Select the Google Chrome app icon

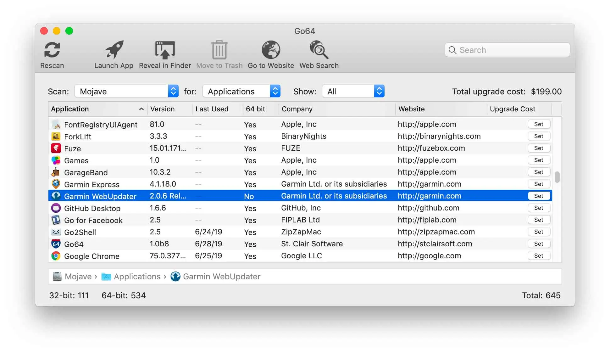(56, 256)
